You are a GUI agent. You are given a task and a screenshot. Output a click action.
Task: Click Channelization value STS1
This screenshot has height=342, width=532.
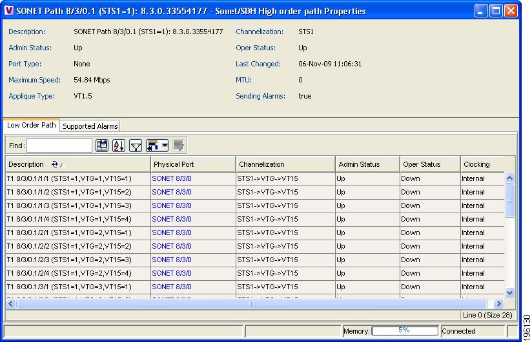point(306,32)
